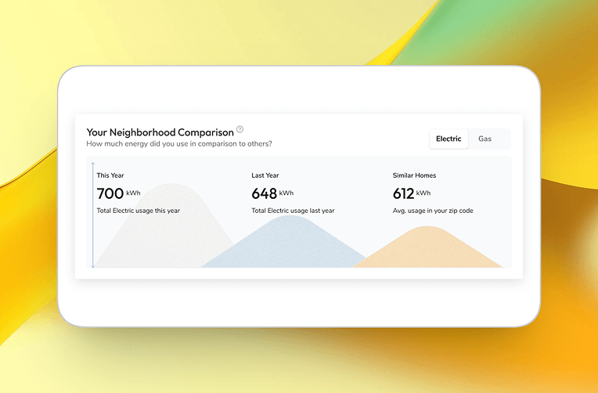This screenshot has height=393, width=598.
Task: Click the Your Neighborhood Comparison heading
Action: pos(160,132)
